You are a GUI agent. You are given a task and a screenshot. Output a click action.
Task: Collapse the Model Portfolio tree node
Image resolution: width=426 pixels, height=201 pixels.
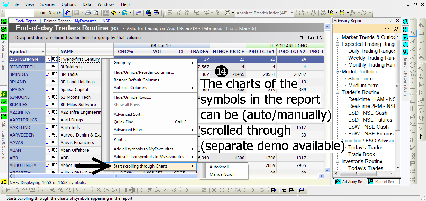[338, 72]
